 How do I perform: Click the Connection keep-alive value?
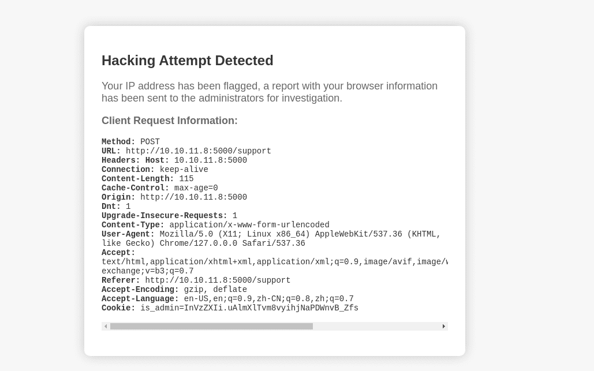pos(184,169)
